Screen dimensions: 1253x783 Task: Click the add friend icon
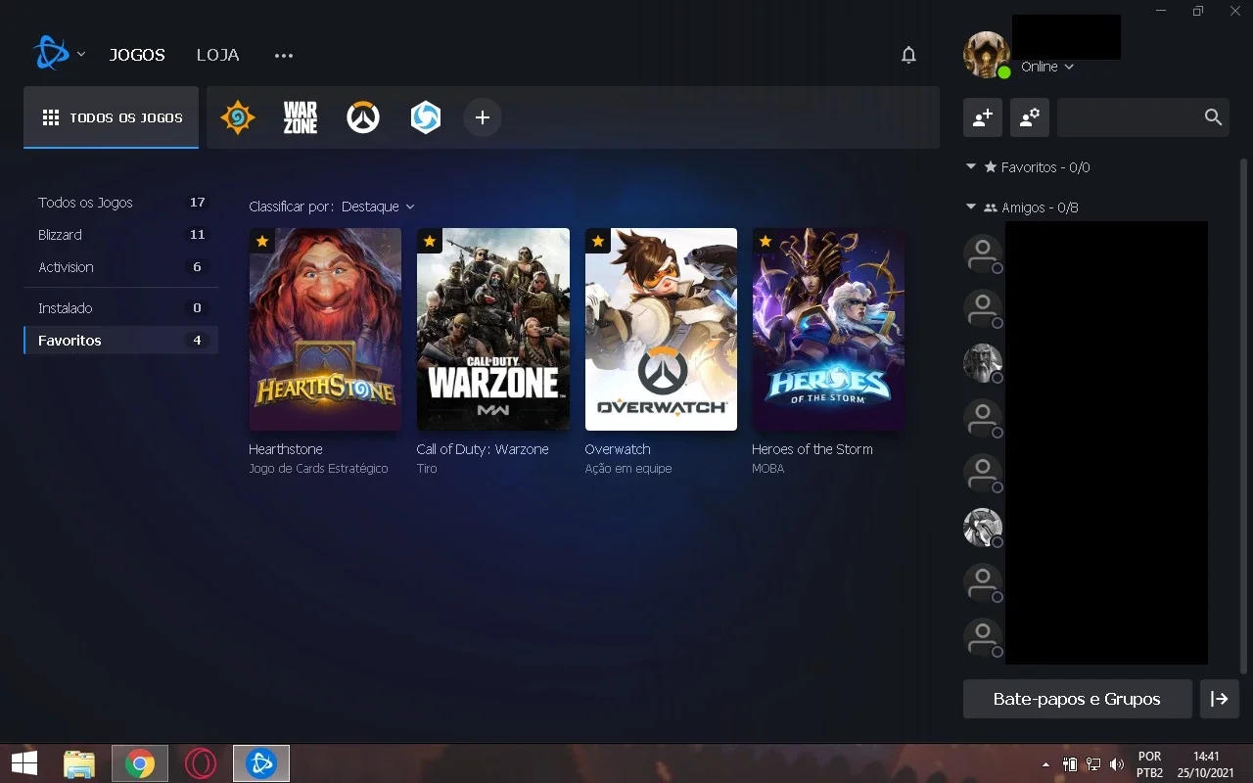[x=982, y=117]
